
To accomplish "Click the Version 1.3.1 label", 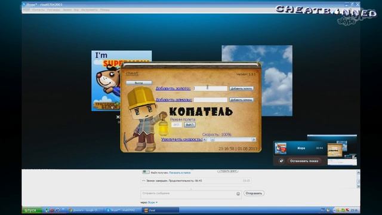I will [x=245, y=74].
